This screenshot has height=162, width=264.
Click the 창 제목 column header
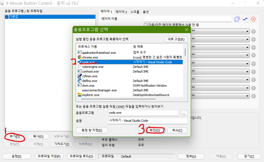pyautogui.click(x=157, y=47)
